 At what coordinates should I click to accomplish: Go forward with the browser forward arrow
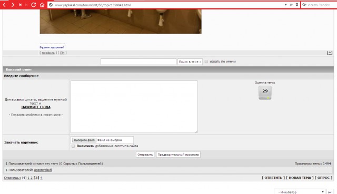(13, 5)
